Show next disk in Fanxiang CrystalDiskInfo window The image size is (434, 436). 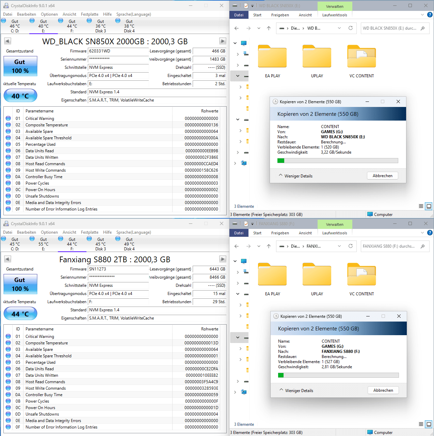(x=223, y=259)
